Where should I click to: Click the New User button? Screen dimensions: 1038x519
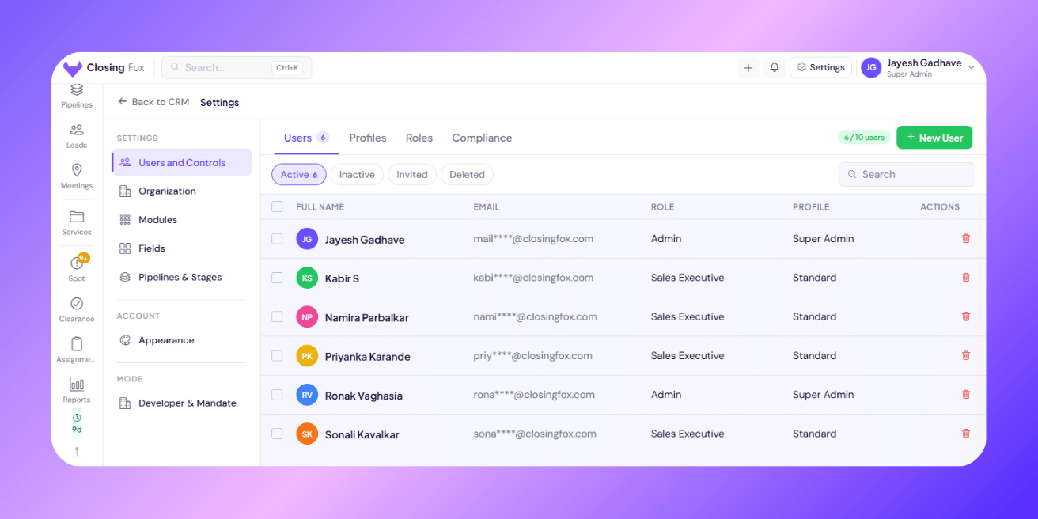[x=934, y=138]
